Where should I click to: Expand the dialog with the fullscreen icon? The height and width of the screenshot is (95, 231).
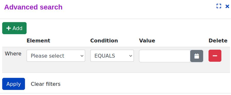219,6
